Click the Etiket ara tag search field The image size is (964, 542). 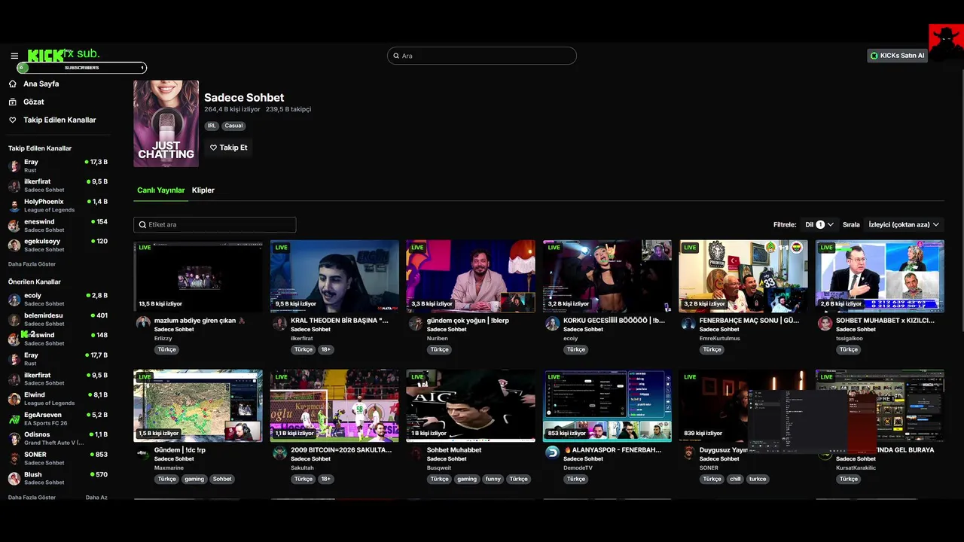click(x=215, y=224)
